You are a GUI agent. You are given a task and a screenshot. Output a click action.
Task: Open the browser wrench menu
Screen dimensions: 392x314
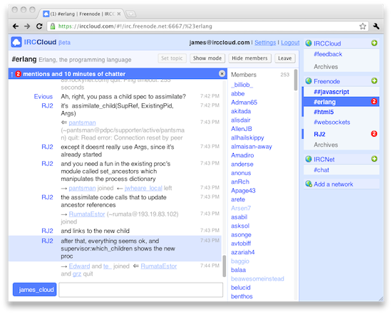point(376,26)
